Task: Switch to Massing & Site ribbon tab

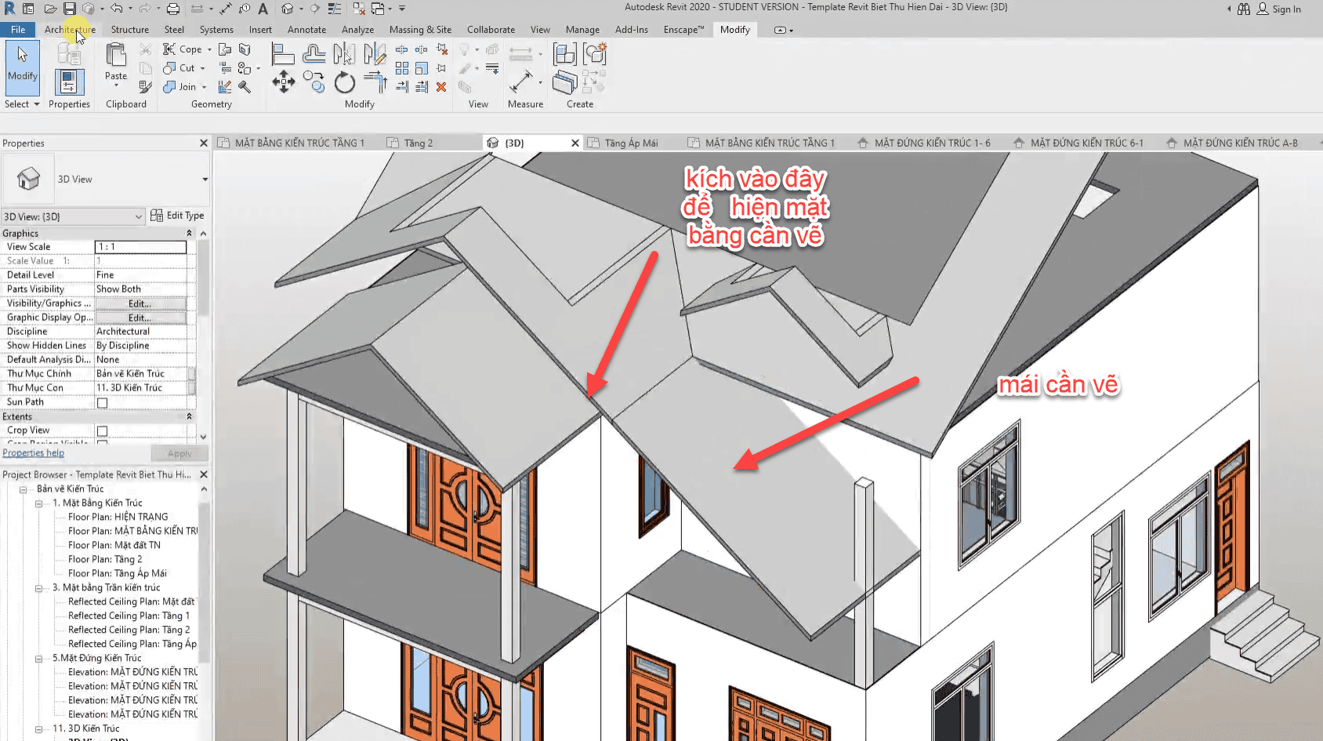Action: tap(420, 30)
